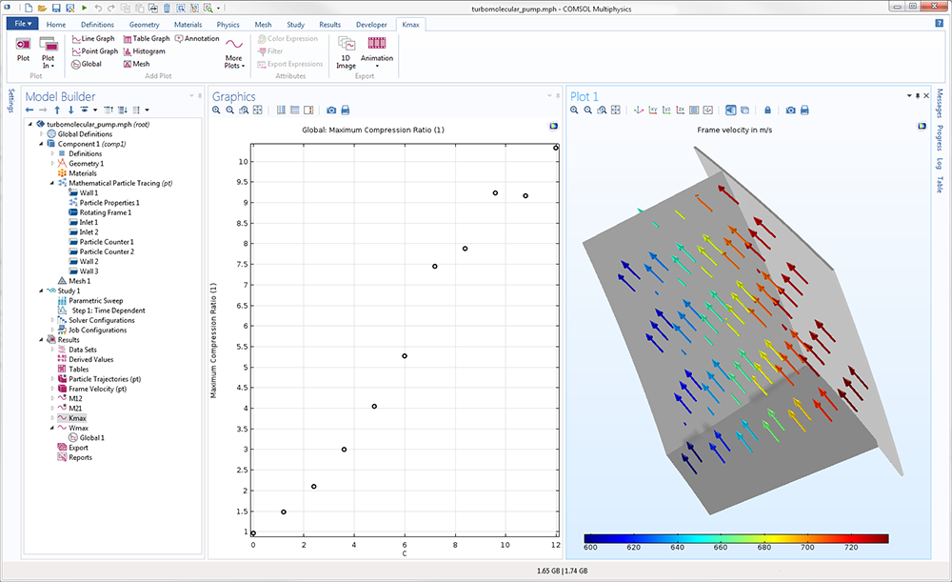
Task: Zoom in on the Graphics plot
Action: [217, 110]
